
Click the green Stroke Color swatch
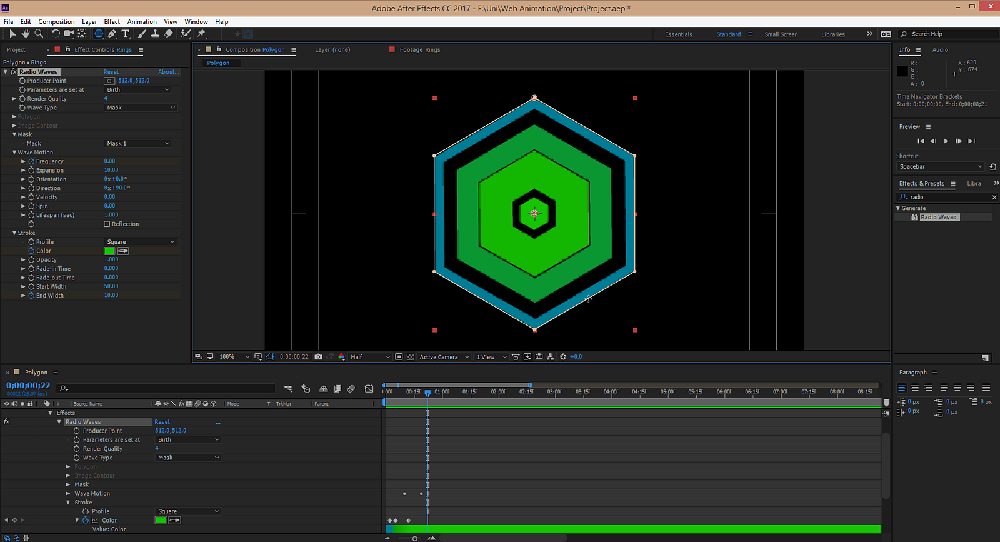pos(109,251)
